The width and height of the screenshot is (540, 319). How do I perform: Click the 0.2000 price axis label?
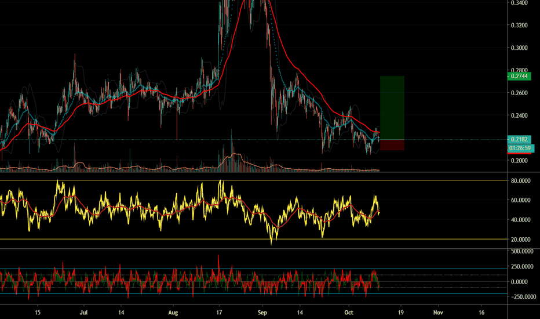tap(519, 161)
